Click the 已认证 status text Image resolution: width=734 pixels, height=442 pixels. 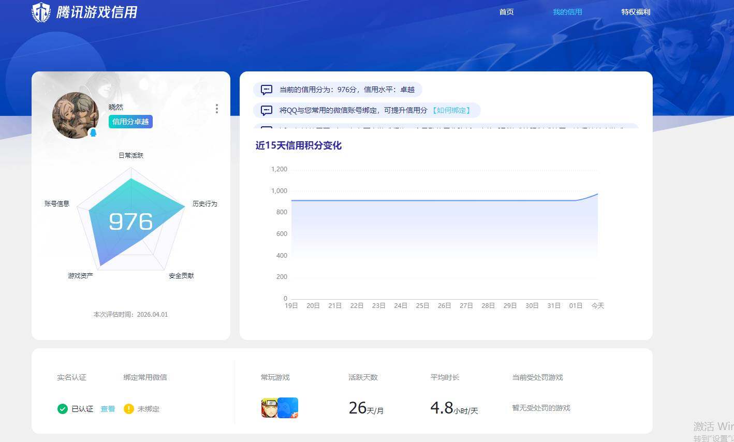82,409
